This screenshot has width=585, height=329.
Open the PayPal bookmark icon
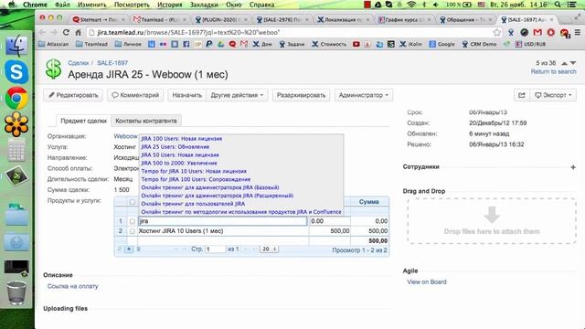tap(209, 44)
